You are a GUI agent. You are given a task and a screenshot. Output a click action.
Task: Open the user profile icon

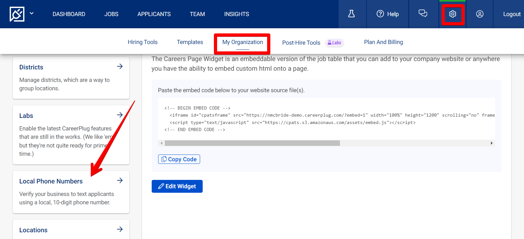pyautogui.click(x=480, y=14)
